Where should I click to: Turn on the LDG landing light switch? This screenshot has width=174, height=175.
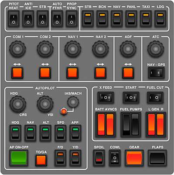[160, 19]
